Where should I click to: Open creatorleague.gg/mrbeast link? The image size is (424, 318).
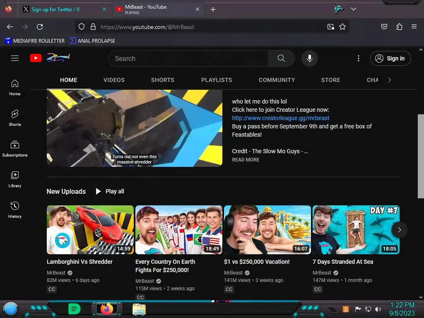click(280, 118)
